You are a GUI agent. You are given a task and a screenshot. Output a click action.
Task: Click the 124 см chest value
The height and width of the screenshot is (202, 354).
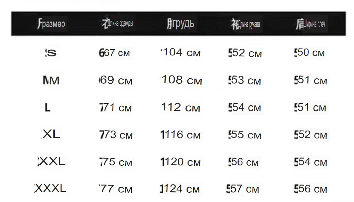[x=180, y=189]
